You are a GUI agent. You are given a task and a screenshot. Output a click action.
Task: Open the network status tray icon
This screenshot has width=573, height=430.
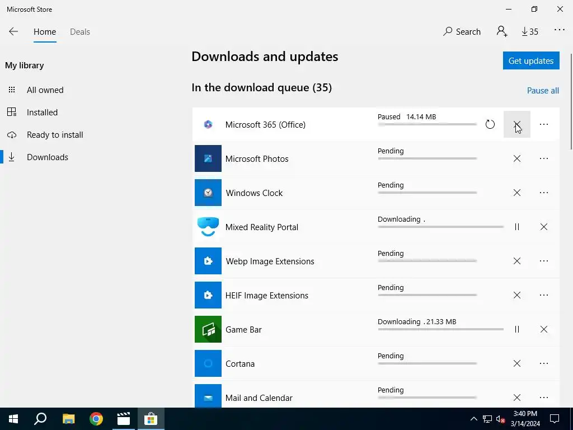click(487, 419)
